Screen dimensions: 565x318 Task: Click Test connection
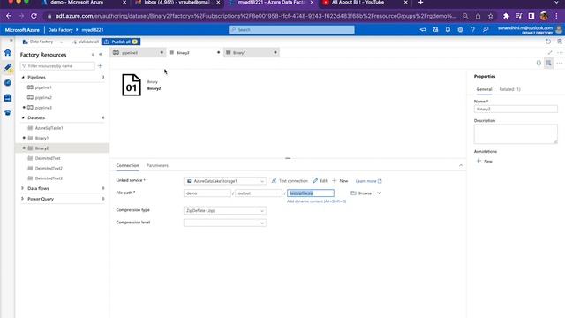[290, 181]
